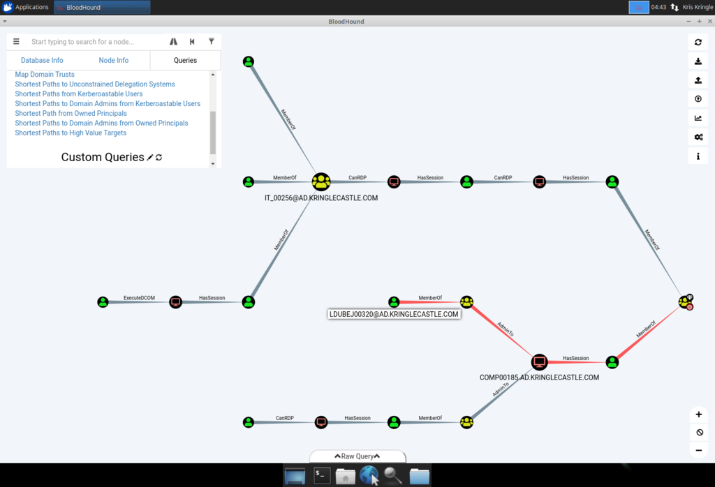Select the Queries tab

[x=185, y=60]
